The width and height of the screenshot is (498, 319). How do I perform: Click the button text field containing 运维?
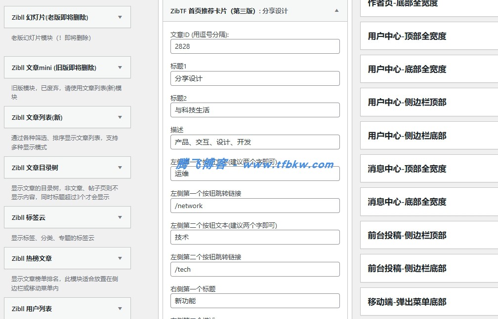coord(255,174)
